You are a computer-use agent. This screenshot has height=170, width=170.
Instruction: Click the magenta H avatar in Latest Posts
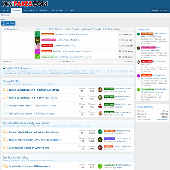(x=37, y=51)
